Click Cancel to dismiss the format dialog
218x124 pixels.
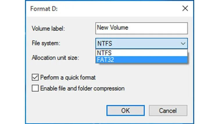[x=168, y=110]
